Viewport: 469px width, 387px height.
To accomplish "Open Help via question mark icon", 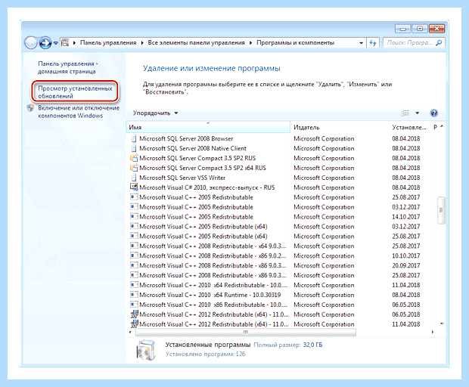I will (433, 113).
